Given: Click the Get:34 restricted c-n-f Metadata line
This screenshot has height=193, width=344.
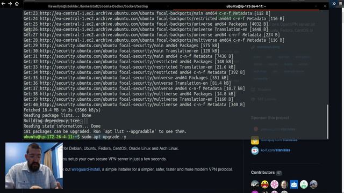Looking at the screenshot, I should [134, 72].
